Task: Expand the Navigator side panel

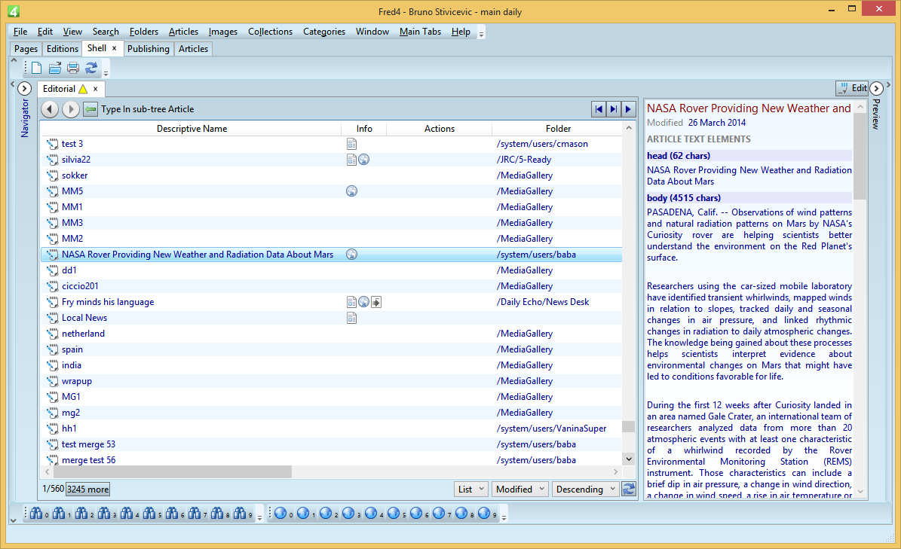Action: [23, 89]
